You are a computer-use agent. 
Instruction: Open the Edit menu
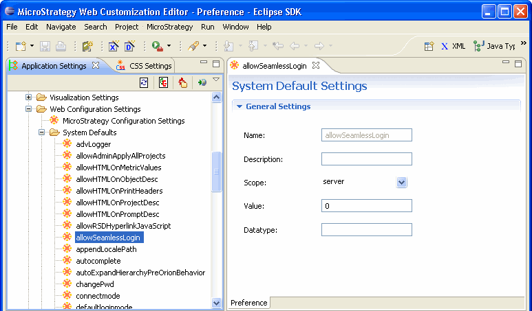[32, 27]
